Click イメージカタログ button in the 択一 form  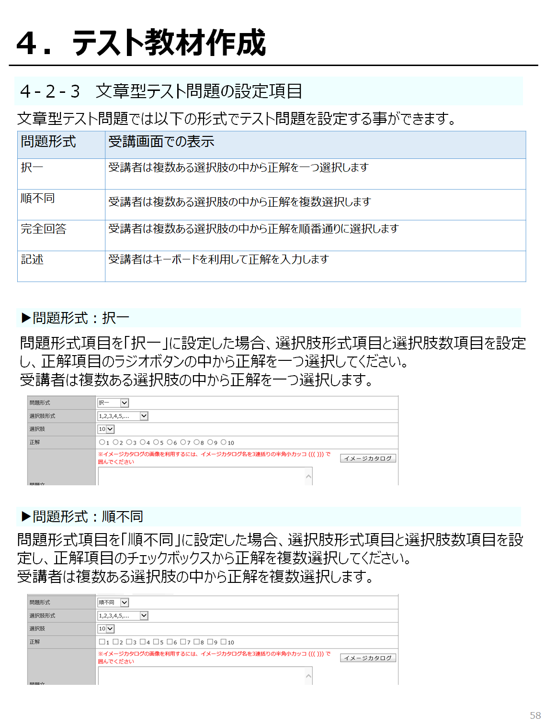(x=368, y=458)
